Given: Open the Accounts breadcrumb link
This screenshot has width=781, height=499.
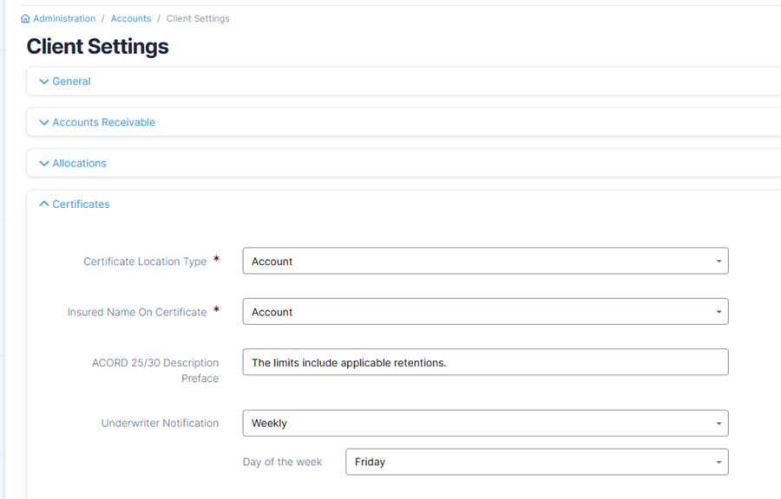Looking at the screenshot, I should 131,18.
